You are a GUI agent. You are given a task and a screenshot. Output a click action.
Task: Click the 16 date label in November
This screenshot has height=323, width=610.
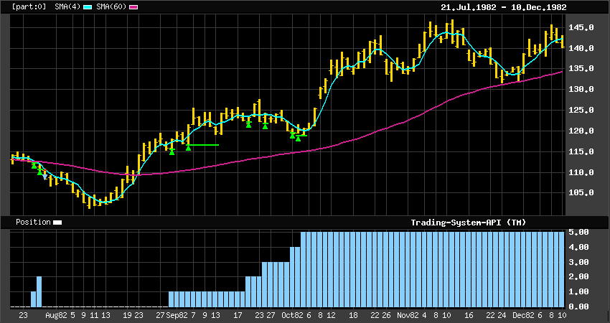469,315
